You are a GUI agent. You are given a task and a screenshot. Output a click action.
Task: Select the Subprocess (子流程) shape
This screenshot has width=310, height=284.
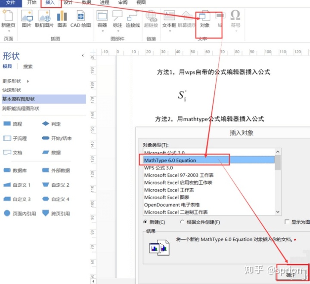tap(15, 138)
